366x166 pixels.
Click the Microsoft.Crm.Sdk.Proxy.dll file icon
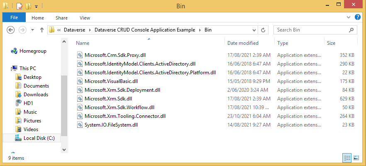click(80, 55)
